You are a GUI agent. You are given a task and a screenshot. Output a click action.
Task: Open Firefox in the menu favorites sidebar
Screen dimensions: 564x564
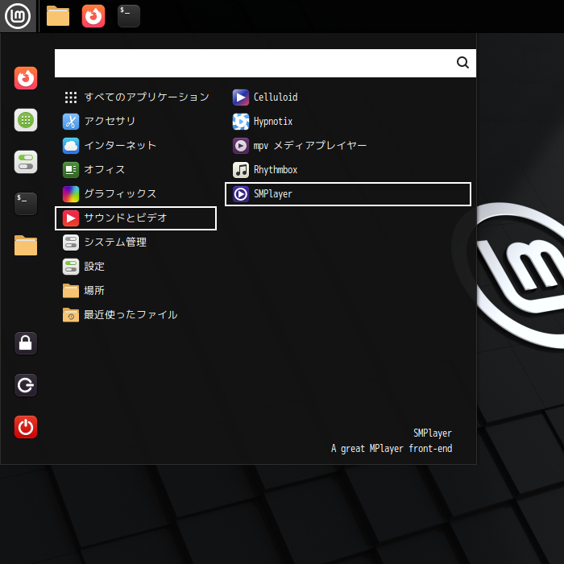(x=26, y=78)
